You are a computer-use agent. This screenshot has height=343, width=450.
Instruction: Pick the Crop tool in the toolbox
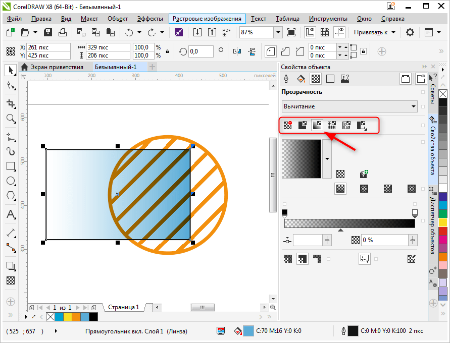[x=10, y=103]
